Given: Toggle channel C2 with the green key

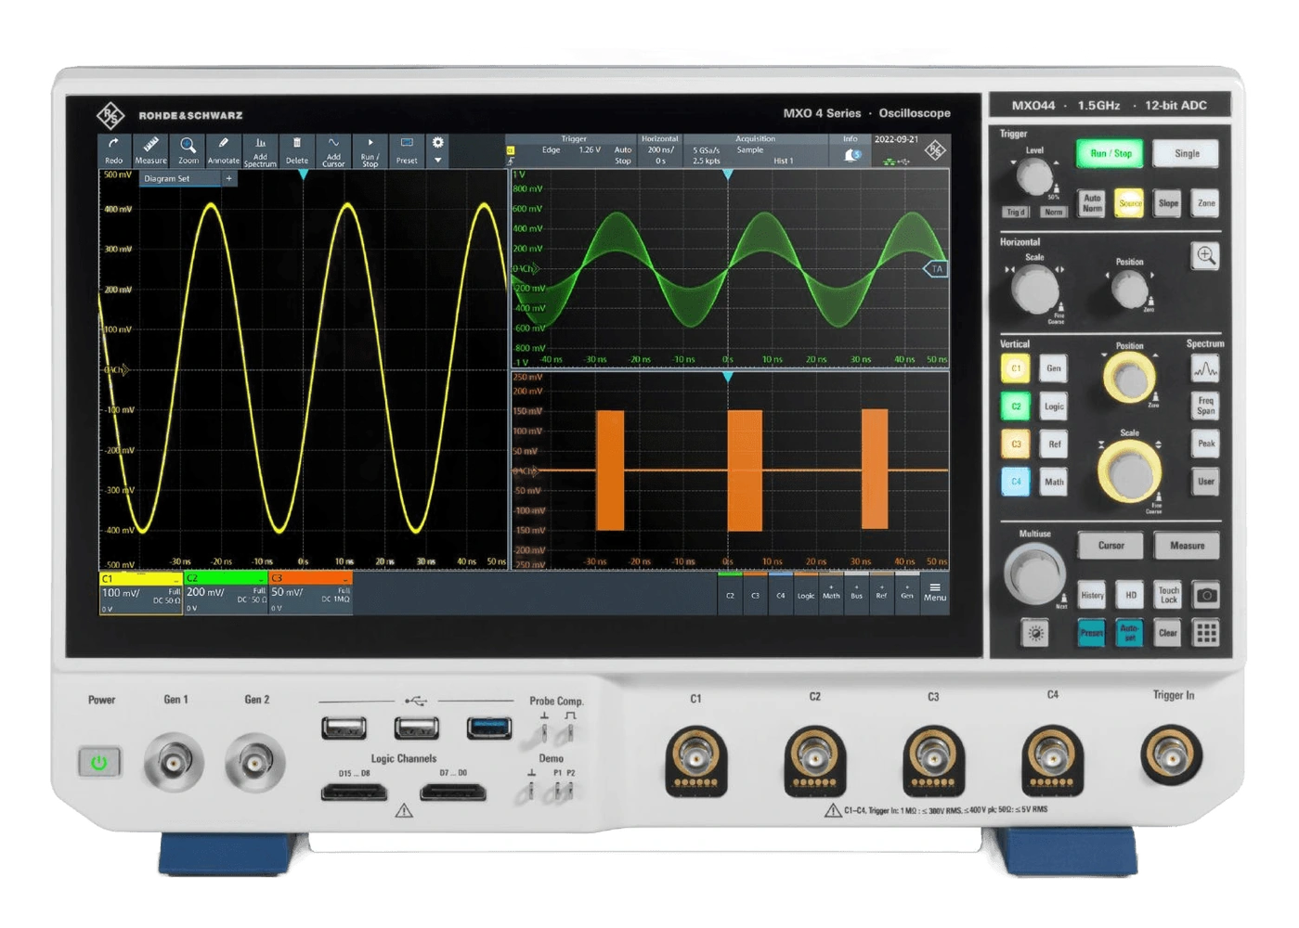Looking at the screenshot, I should point(1016,406).
